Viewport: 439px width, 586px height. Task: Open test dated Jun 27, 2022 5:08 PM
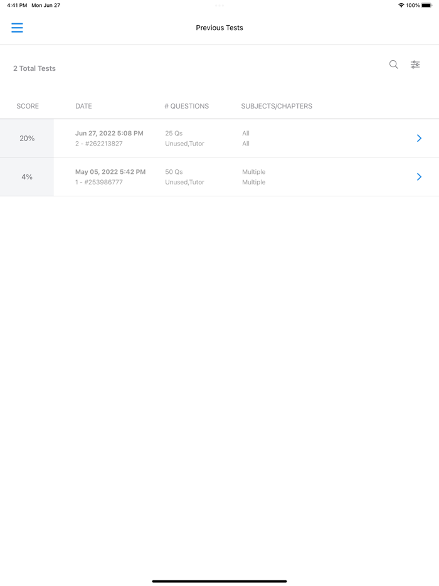[109, 133]
